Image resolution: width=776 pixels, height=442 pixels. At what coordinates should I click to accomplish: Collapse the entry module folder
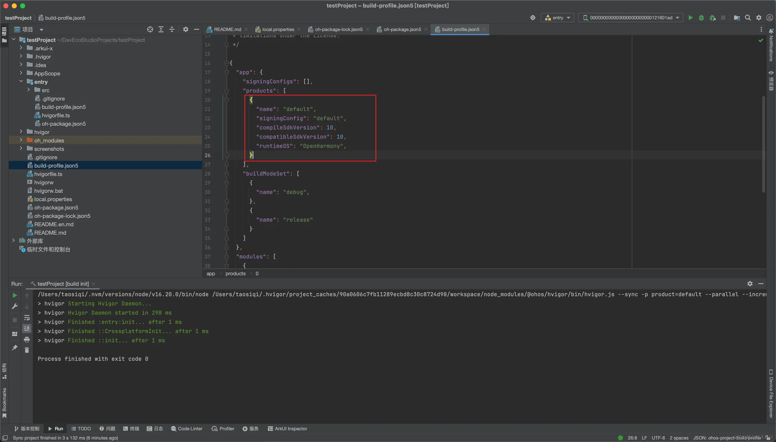21,81
